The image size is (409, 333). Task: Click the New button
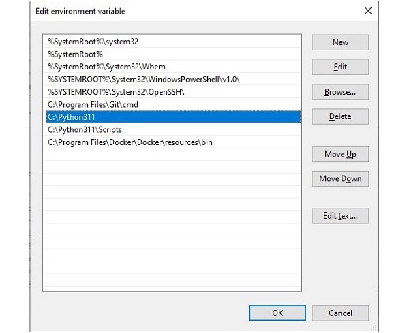tap(340, 42)
